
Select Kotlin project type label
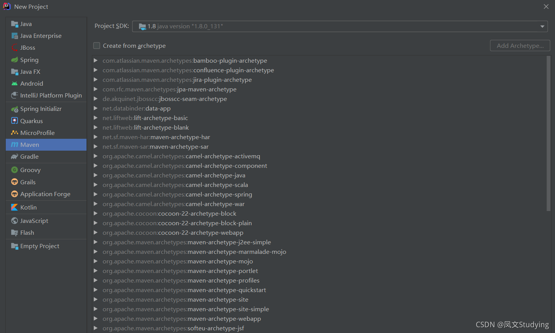29,207
